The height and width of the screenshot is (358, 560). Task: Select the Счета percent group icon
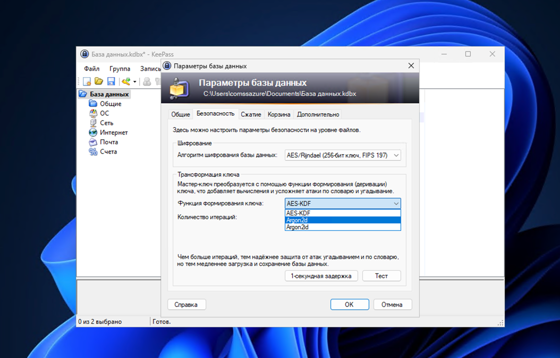click(93, 152)
